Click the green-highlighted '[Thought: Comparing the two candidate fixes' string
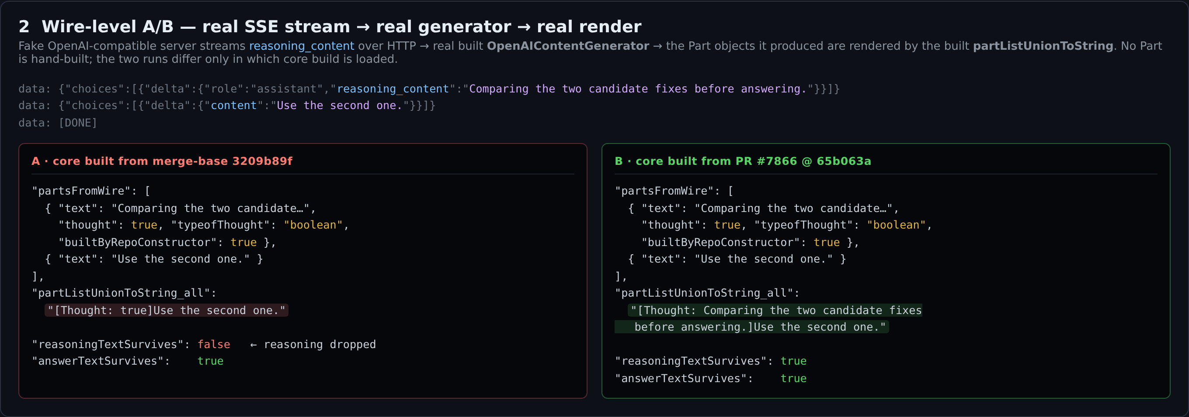 [775, 311]
